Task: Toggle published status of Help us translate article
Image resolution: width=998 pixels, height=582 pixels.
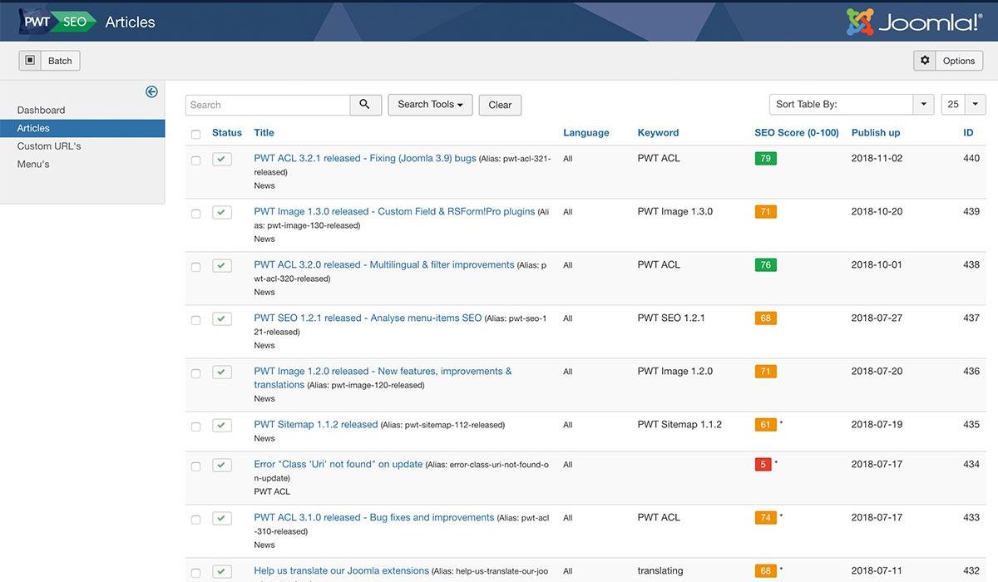Action: point(222,571)
